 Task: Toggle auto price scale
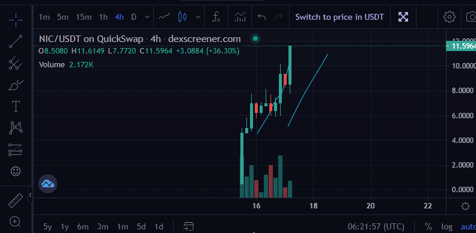tap(468, 226)
